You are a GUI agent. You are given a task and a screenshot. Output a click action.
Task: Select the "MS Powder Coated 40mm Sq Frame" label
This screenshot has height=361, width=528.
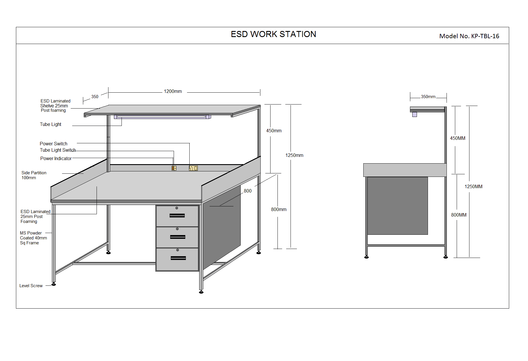coord(33,238)
